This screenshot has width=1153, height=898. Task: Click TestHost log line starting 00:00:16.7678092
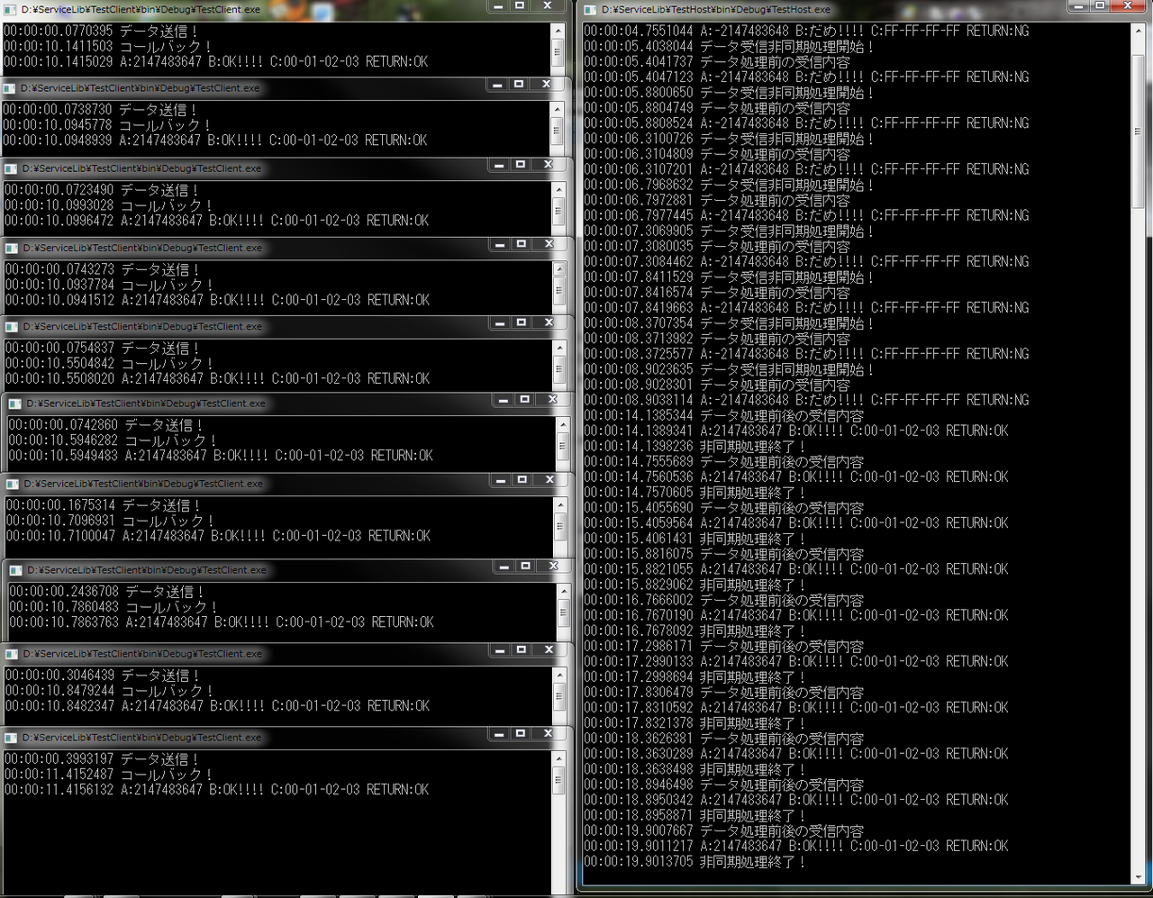(x=695, y=631)
